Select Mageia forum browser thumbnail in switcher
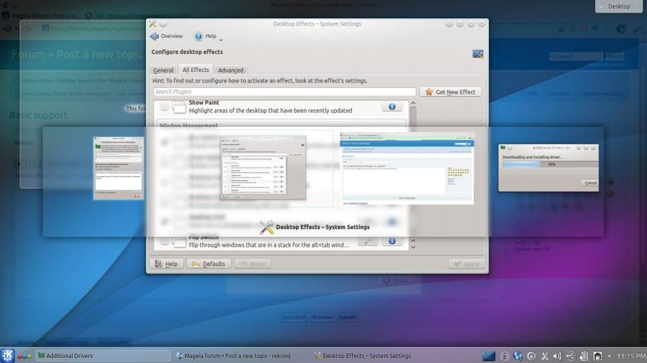Viewport: 647px width, 363px height. point(407,169)
